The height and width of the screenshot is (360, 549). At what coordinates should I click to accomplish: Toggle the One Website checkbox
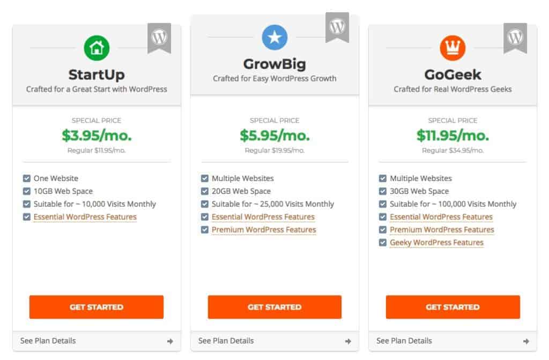(x=27, y=178)
